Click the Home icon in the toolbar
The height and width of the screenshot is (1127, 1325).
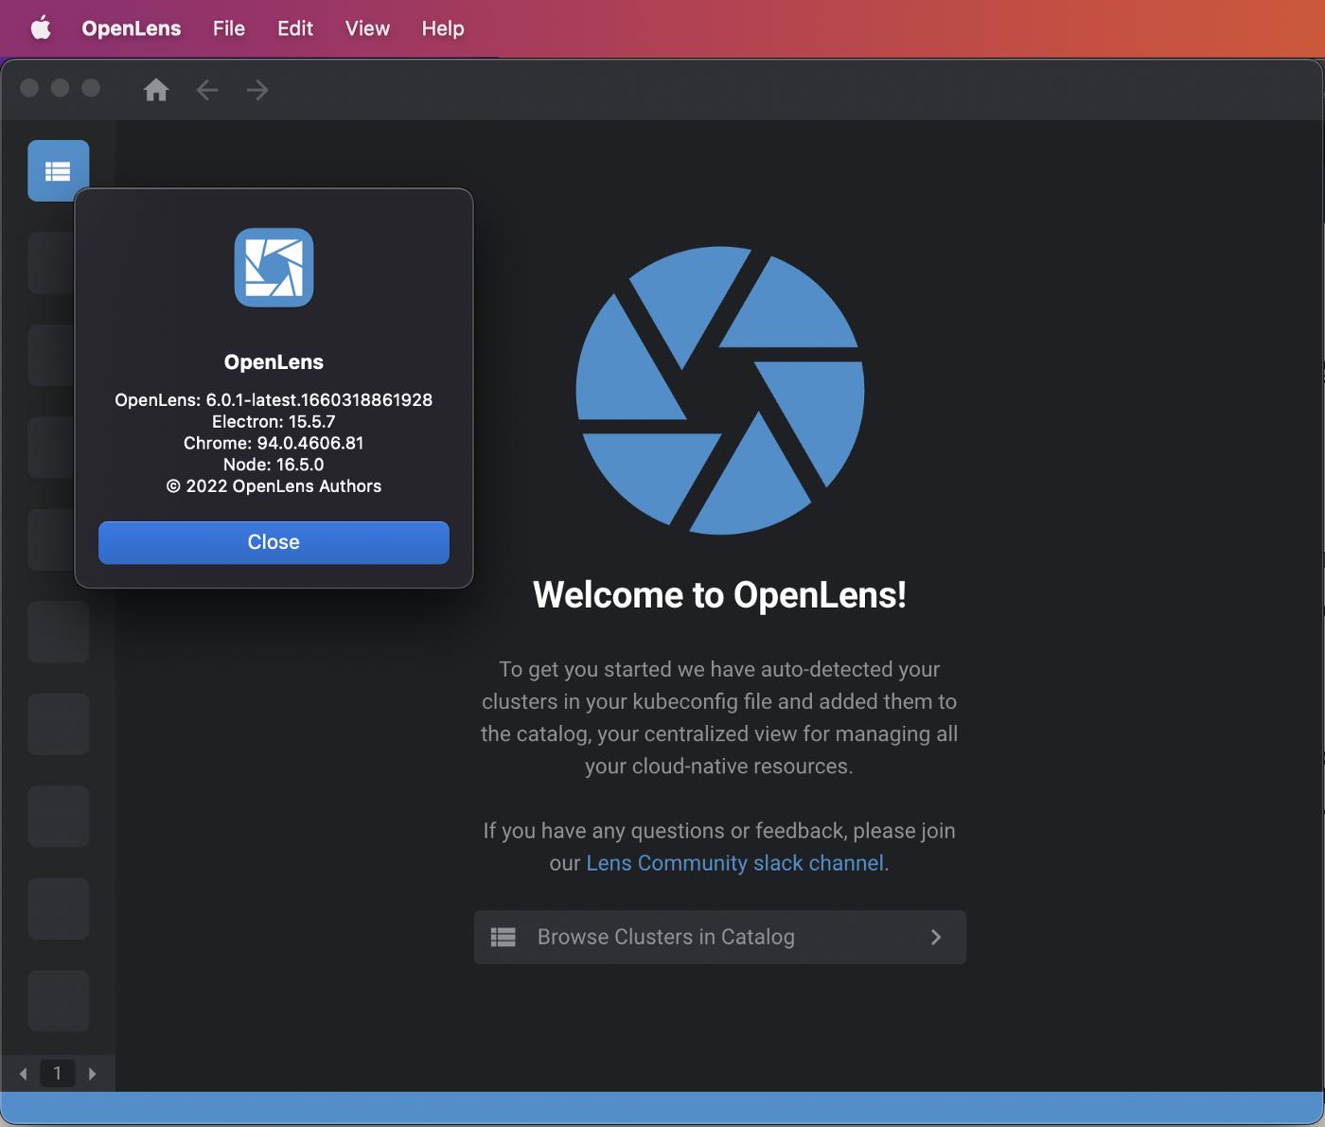pos(156,90)
